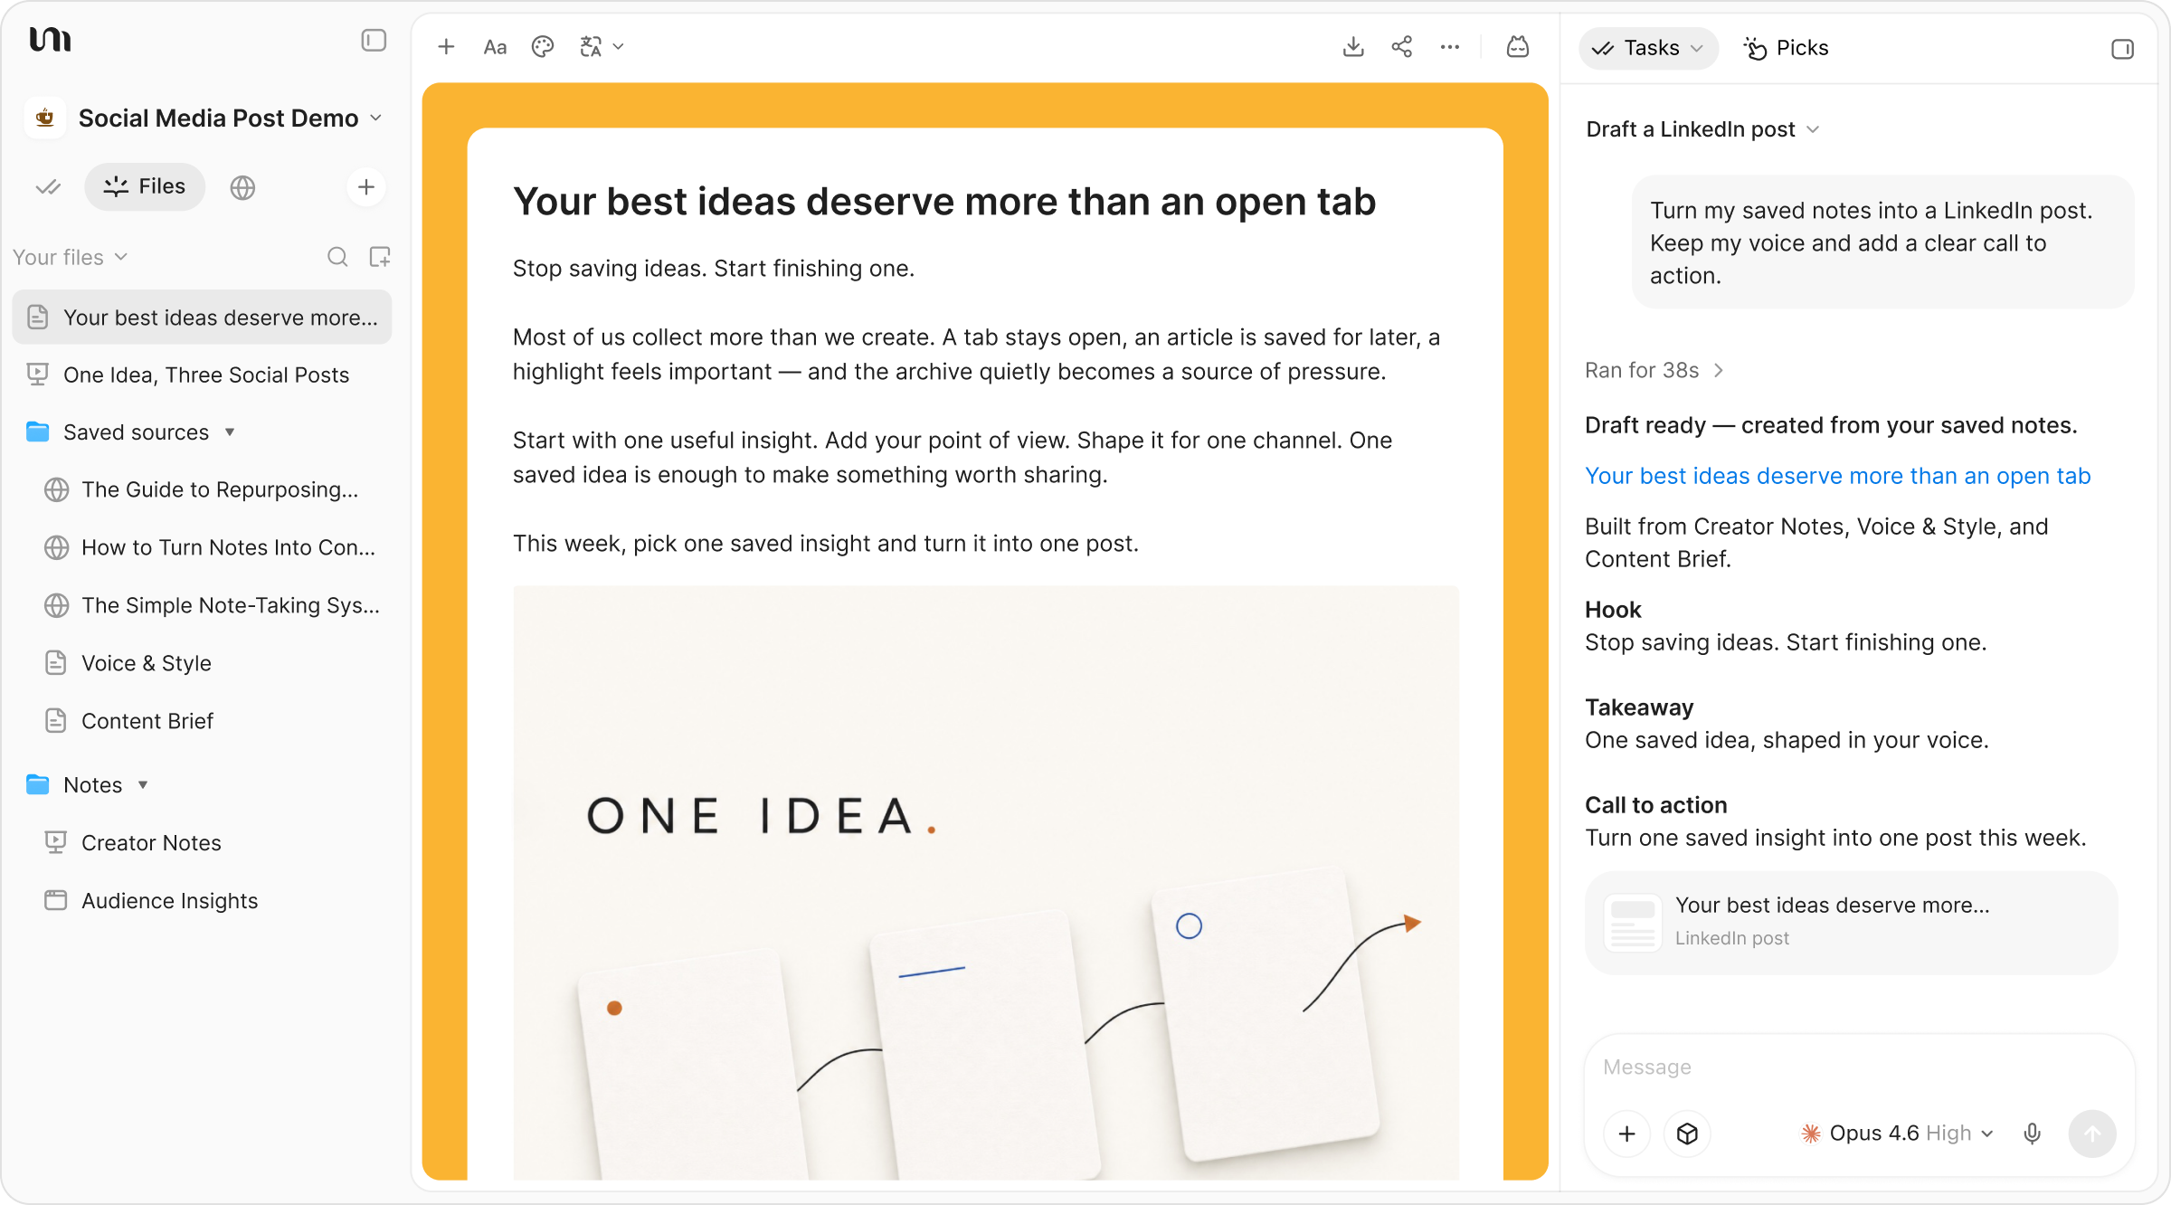Open the three-dot more options menu
The height and width of the screenshot is (1205, 2171).
1450,47
